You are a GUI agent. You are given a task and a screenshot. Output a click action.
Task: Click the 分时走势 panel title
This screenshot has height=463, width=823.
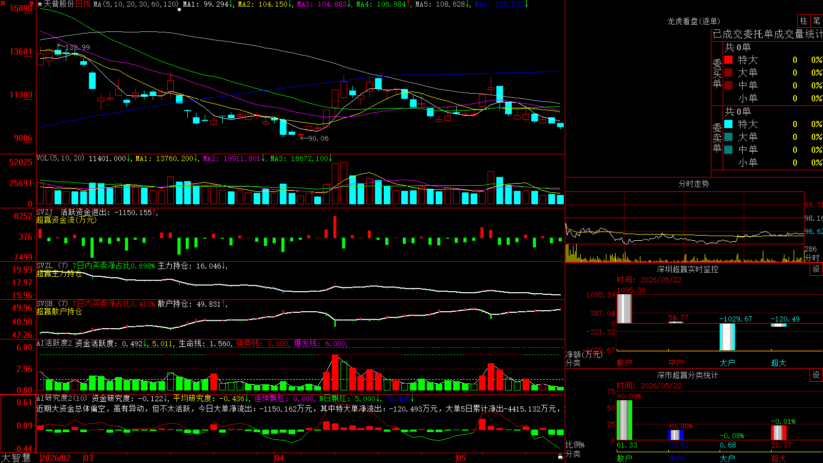693,184
